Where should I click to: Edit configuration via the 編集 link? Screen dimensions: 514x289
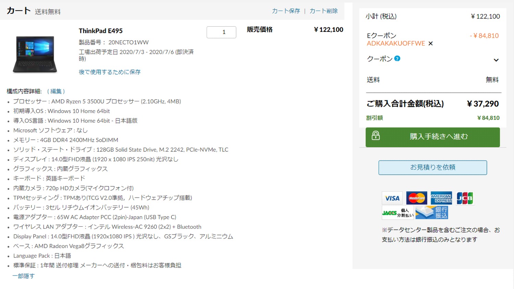click(x=56, y=91)
